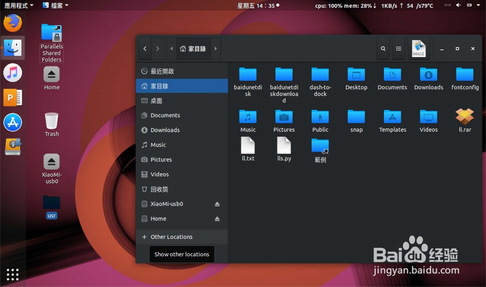The width and height of the screenshot is (486, 287).
Task: Toggle list view button in header
Action: tap(399, 49)
